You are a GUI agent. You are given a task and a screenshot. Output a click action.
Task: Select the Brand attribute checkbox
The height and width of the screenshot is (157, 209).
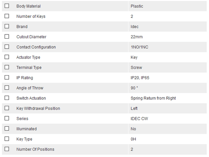(7, 26)
